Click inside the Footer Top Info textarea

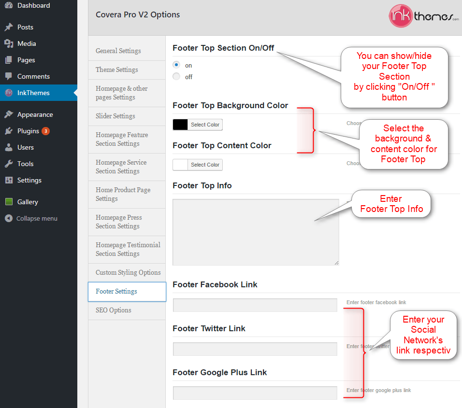point(256,232)
